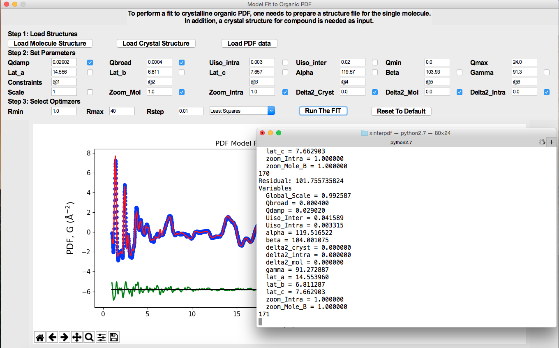
Task: Click the constraint field containing @4
Action: point(353,82)
